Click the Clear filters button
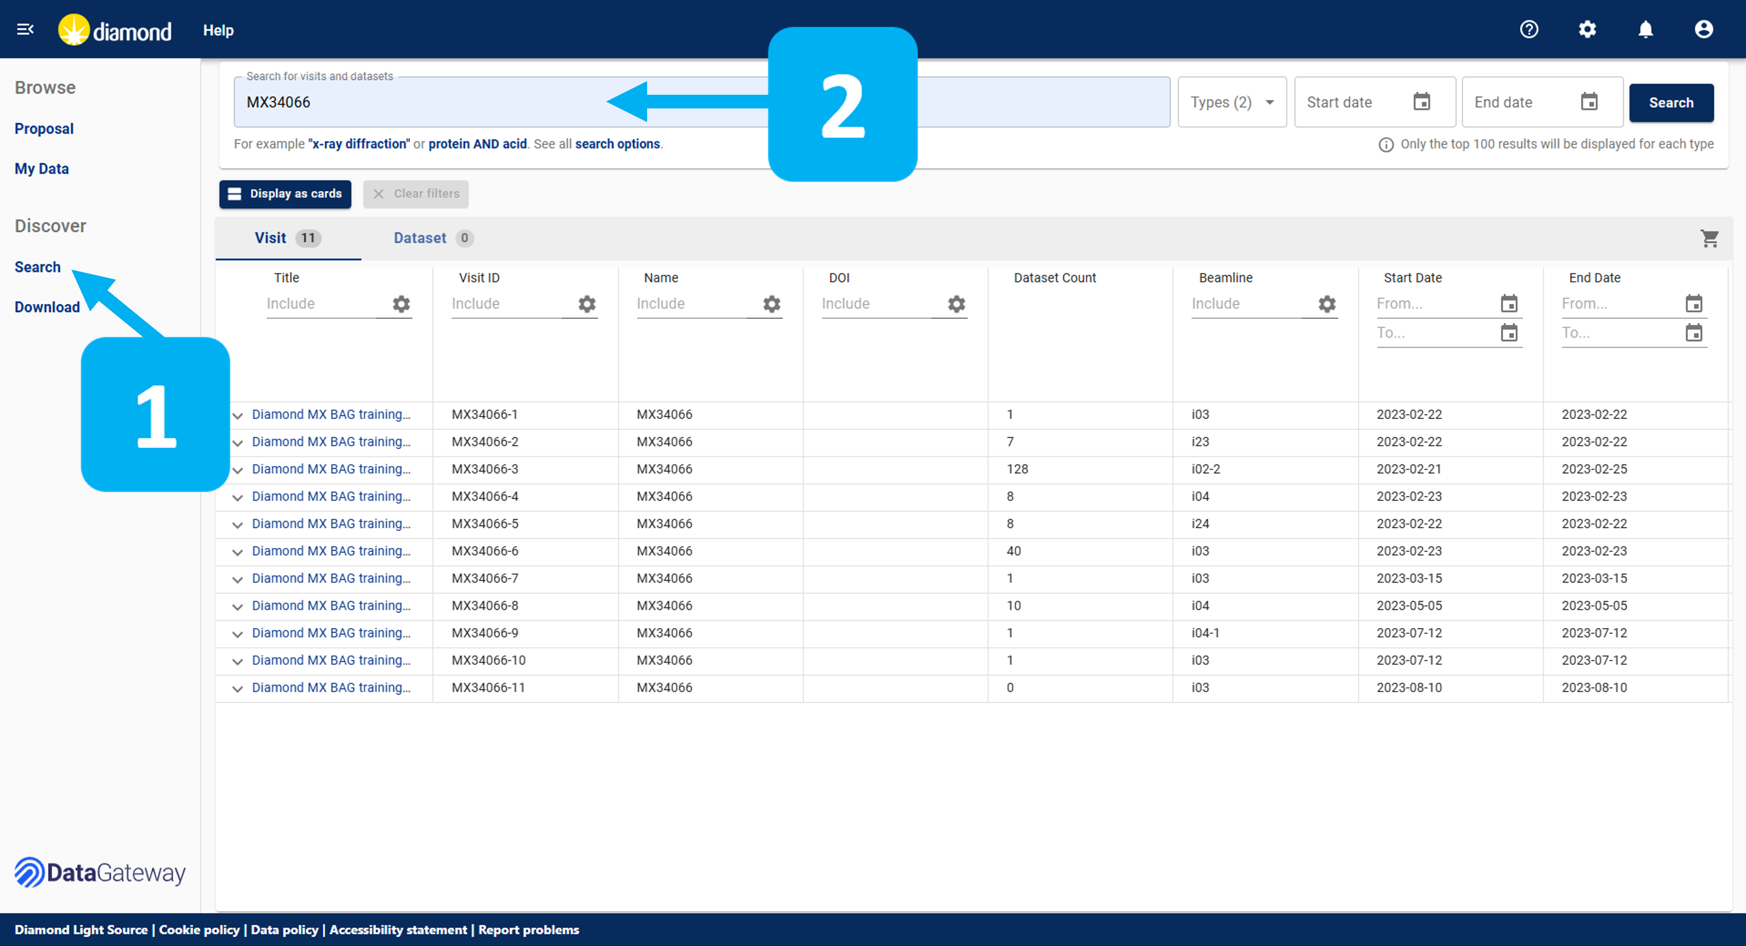The image size is (1746, 946). click(x=416, y=194)
